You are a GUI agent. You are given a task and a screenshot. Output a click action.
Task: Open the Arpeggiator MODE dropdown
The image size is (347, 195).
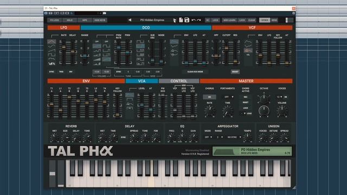pyautogui.click(x=208, y=137)
